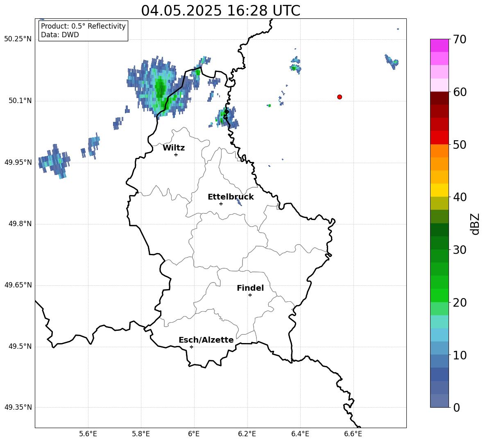Click the Esch/Alzette city label
This screenshot has height=442, width=485.
pos(206,340)
